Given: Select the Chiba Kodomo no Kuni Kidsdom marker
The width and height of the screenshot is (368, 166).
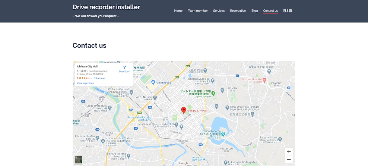Looking at the screenshot, I should (x=223, y=134).
